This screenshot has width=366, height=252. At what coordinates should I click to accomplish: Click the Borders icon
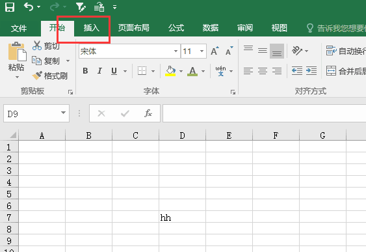click(142, 70)
